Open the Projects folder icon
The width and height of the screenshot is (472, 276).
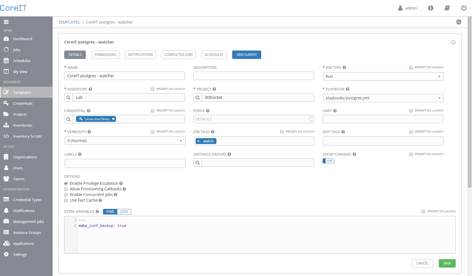pos(6,114)
